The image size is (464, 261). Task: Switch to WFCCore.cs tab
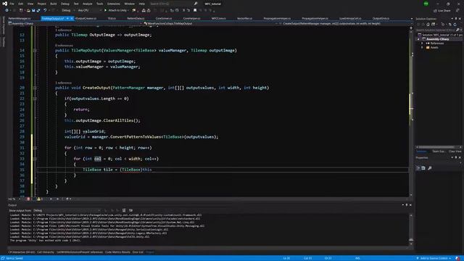pyautogui.click(x=218, y=18)
